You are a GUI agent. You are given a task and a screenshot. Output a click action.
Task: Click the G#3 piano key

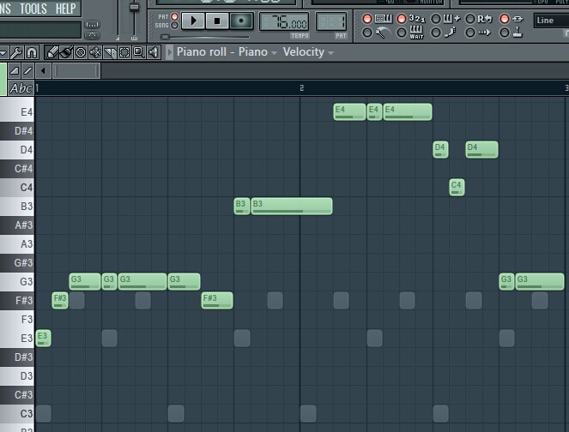tap(17, 263)
